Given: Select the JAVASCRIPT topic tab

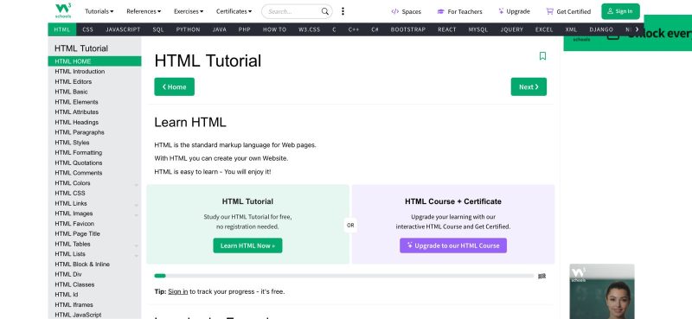Looking at the screenshot, I should click(123, 29).
